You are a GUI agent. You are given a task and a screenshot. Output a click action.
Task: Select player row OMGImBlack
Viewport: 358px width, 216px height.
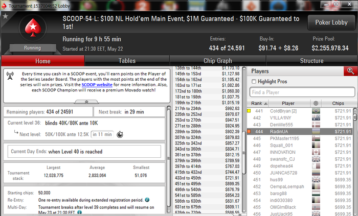pos(300,207)
